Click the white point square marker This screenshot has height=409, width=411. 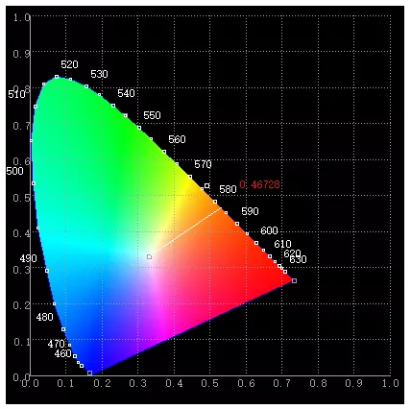(x=149, y=256)
